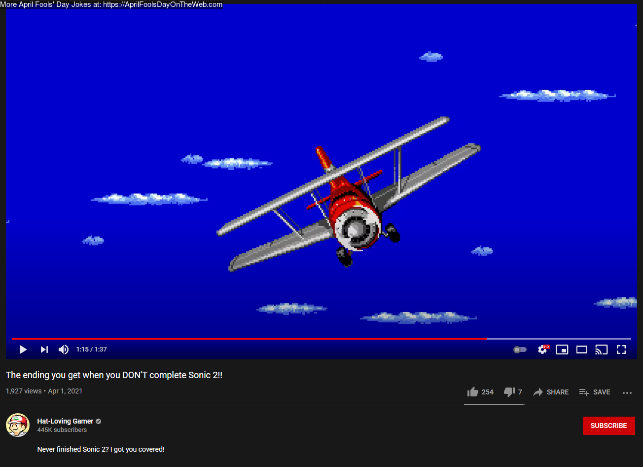Open video settings gear icon
Viewport: 643px width, 467px height.
542,350
